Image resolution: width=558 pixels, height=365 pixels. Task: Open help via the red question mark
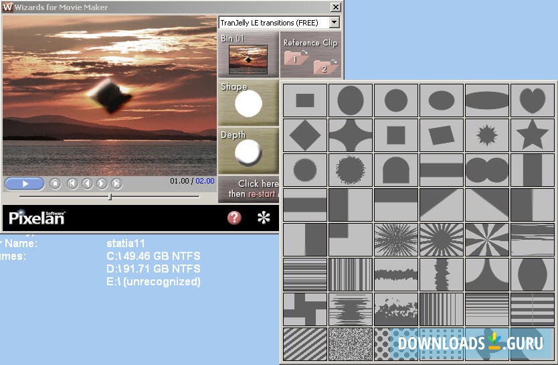pos(234,218)
